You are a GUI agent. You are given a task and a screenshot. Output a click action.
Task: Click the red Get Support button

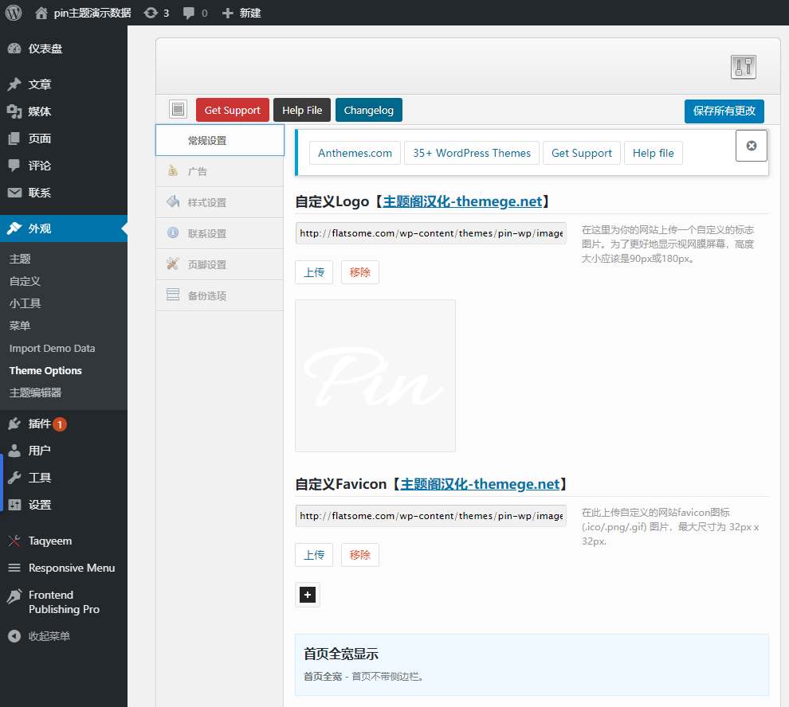pyautogui.click(x=233, y=110)
